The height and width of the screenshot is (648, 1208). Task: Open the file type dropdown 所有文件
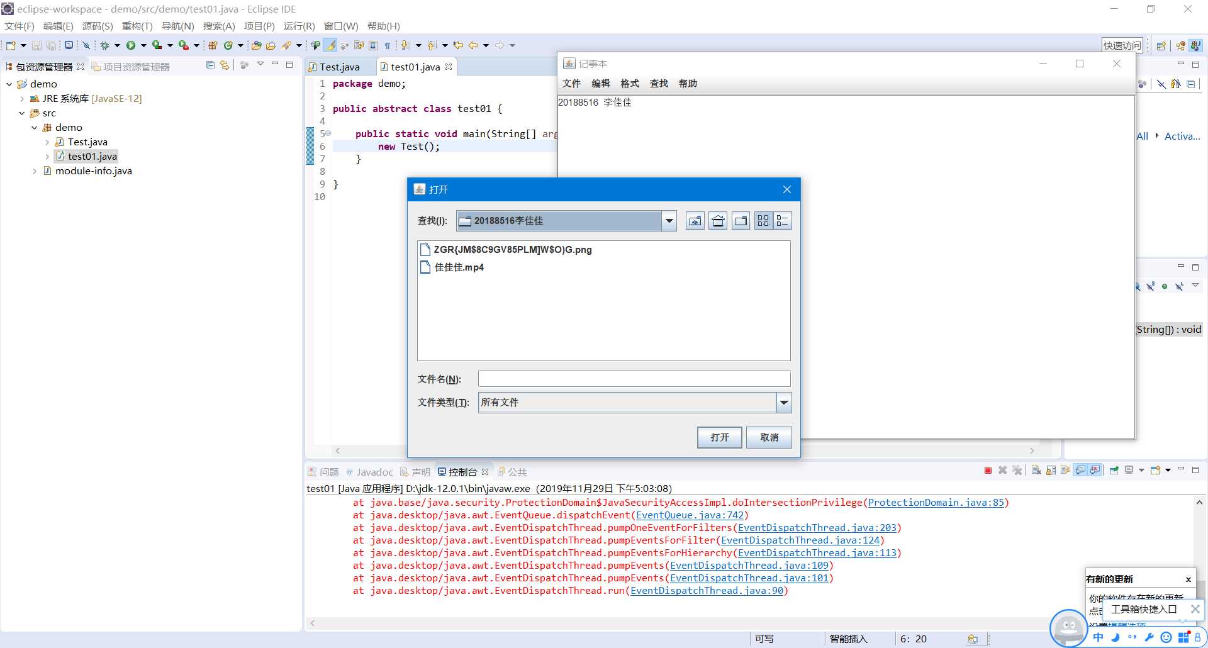784,403
